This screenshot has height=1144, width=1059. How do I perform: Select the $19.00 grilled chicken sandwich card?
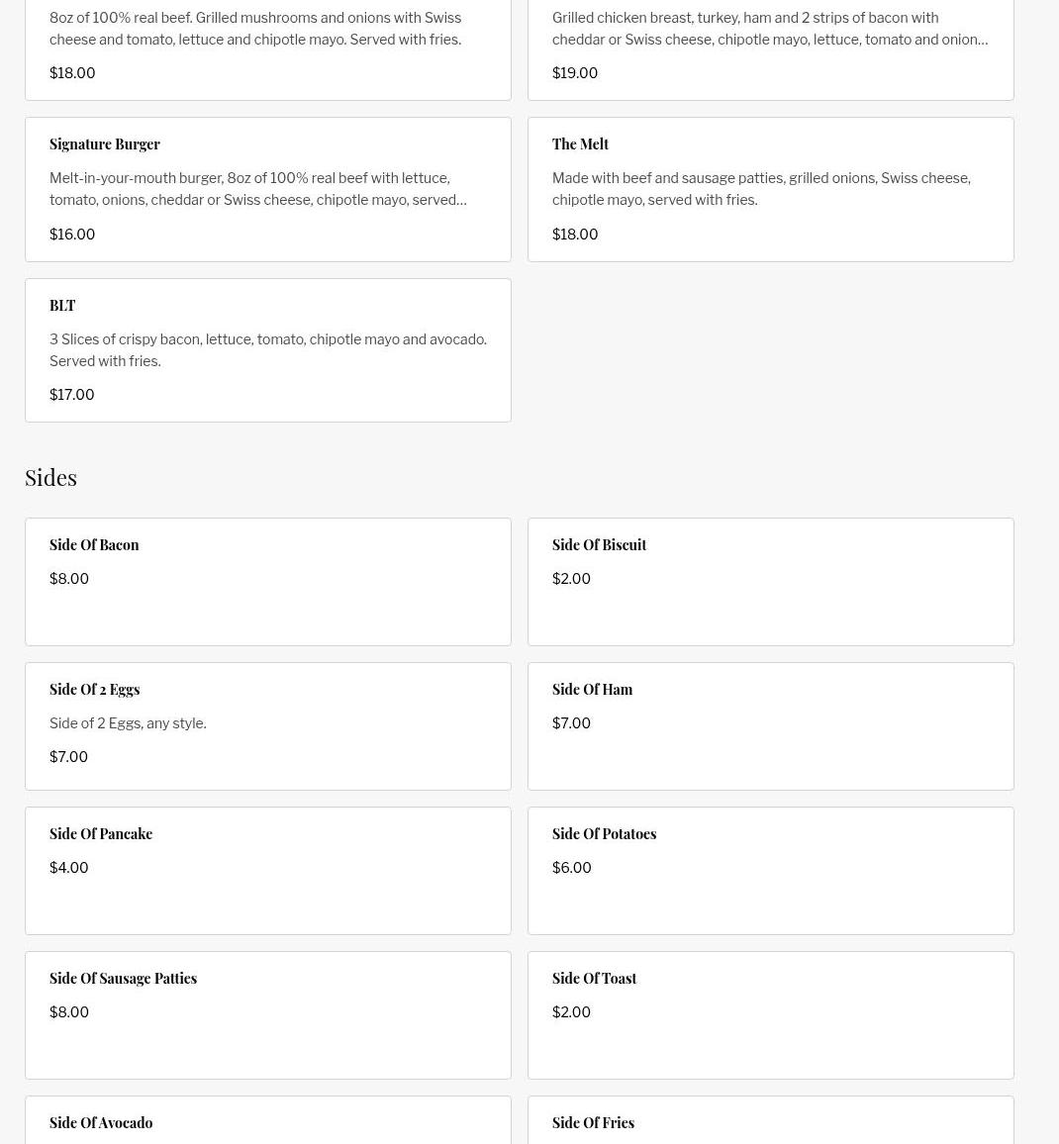[770, 49]
